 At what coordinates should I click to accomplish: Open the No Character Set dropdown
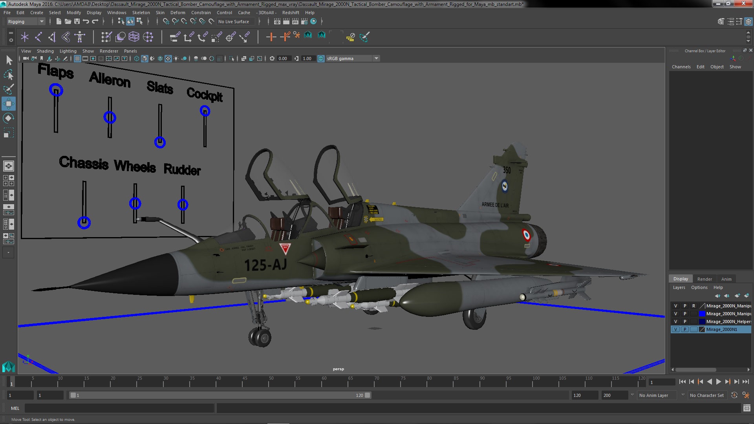[x=707, y=395]
